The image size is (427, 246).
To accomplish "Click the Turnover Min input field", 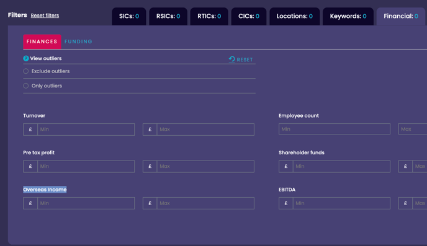I will coord(86,130).
